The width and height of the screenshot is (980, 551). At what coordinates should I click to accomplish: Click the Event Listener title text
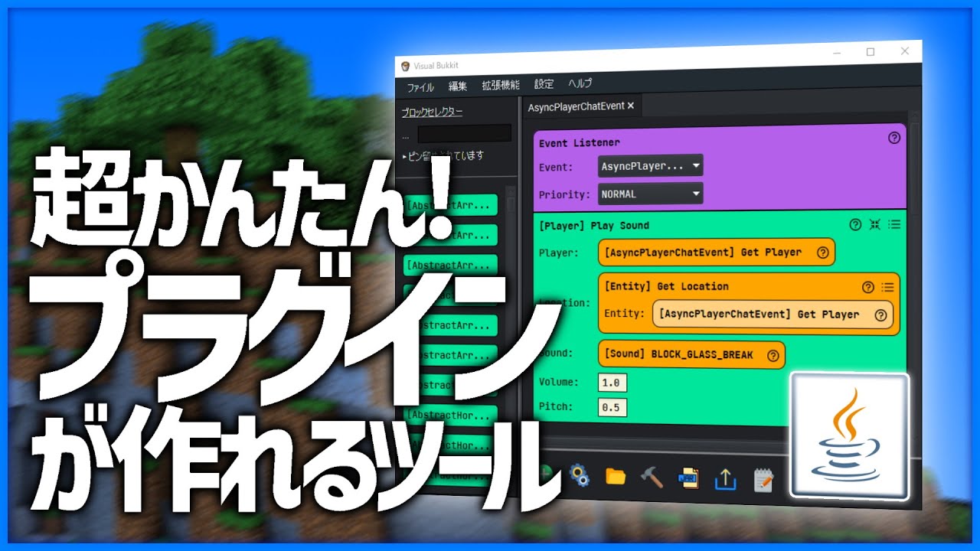click(580, 143)
